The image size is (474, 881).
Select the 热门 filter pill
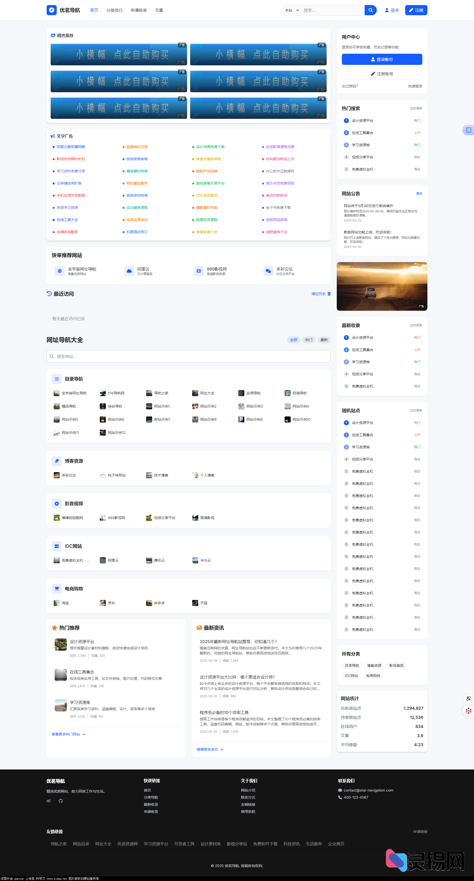(x=309, y=340)
